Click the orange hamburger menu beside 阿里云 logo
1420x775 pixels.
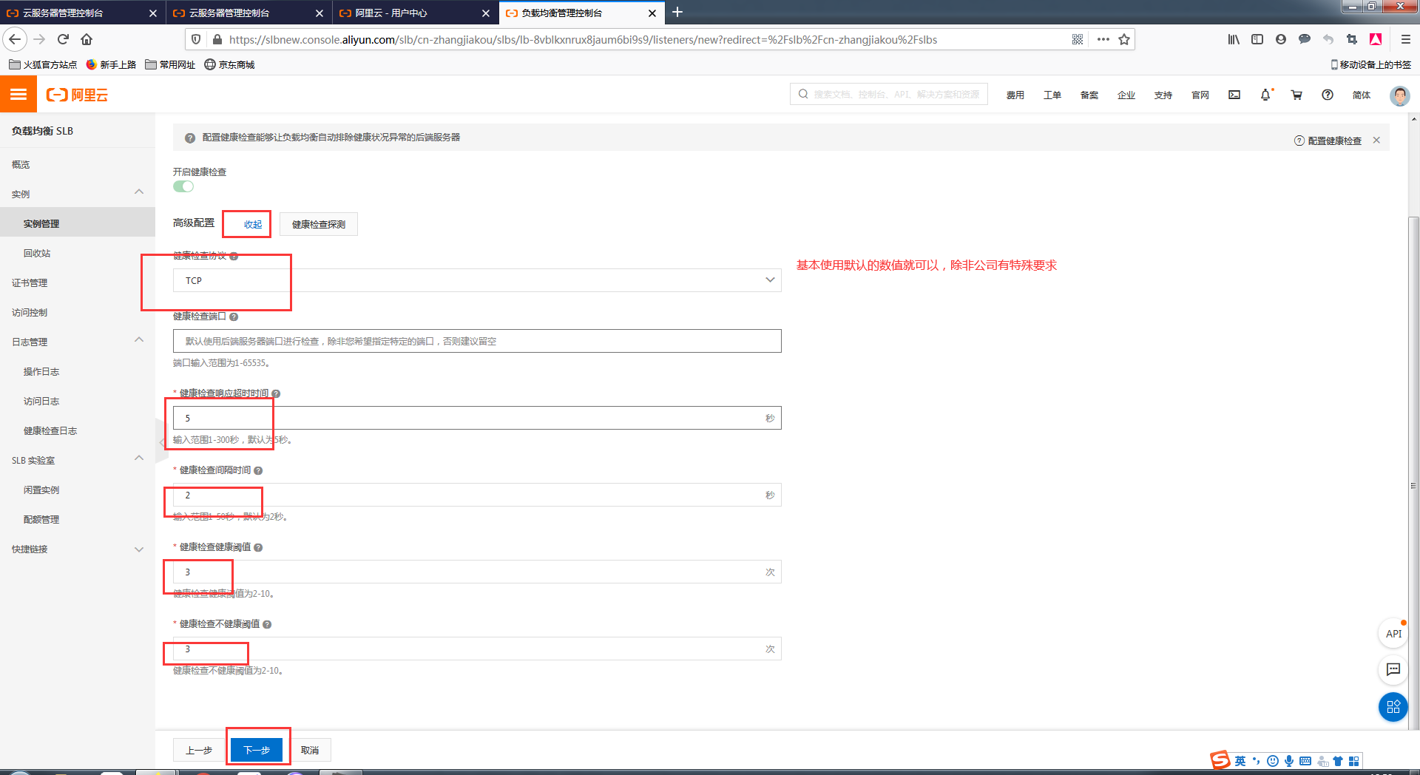point(18,94)
